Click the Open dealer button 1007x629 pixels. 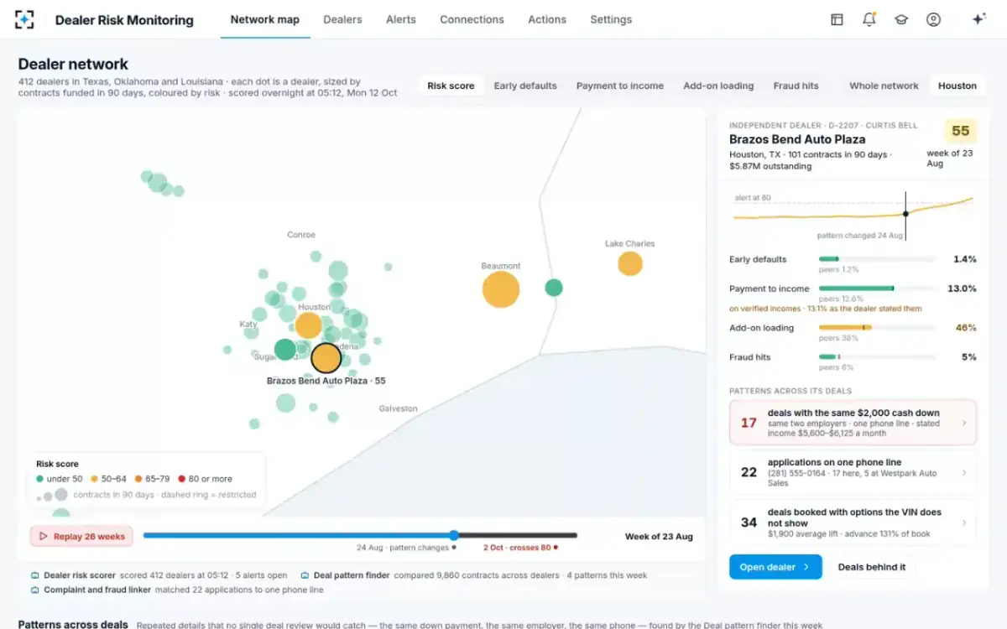775,567
